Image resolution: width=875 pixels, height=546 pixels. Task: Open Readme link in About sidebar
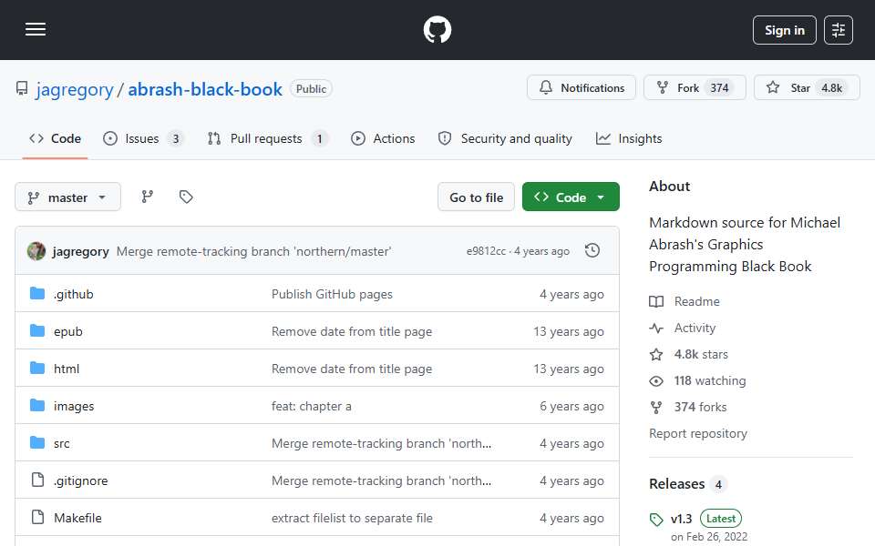point(685,301)
